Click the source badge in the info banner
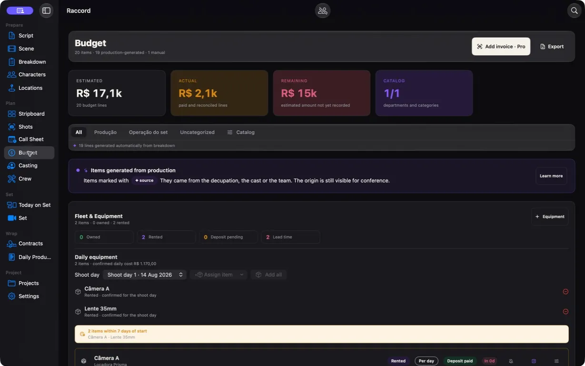Screen dimensions: 585x366 click(144, 181)
